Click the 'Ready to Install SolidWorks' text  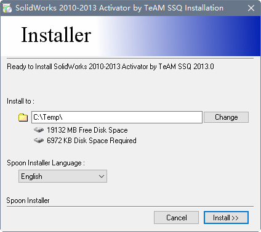pyautogui.click(x=110, y=67)
